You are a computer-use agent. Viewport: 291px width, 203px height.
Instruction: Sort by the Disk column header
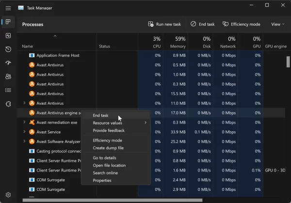[x=201, y=43]
